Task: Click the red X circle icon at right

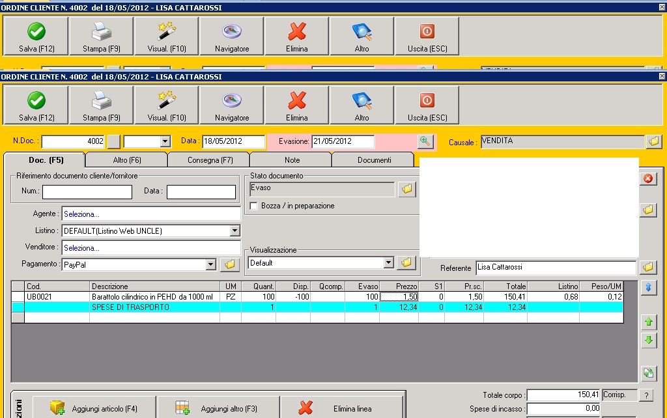Action: [x=647, y=178]
